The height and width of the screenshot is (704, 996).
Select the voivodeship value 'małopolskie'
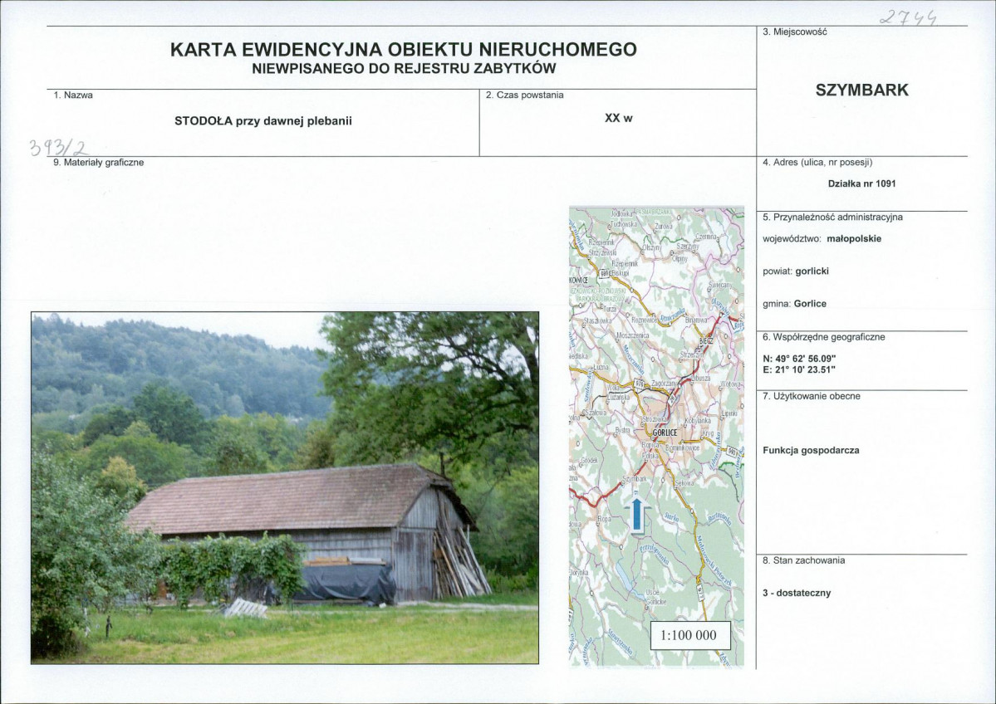coord(854,239)
